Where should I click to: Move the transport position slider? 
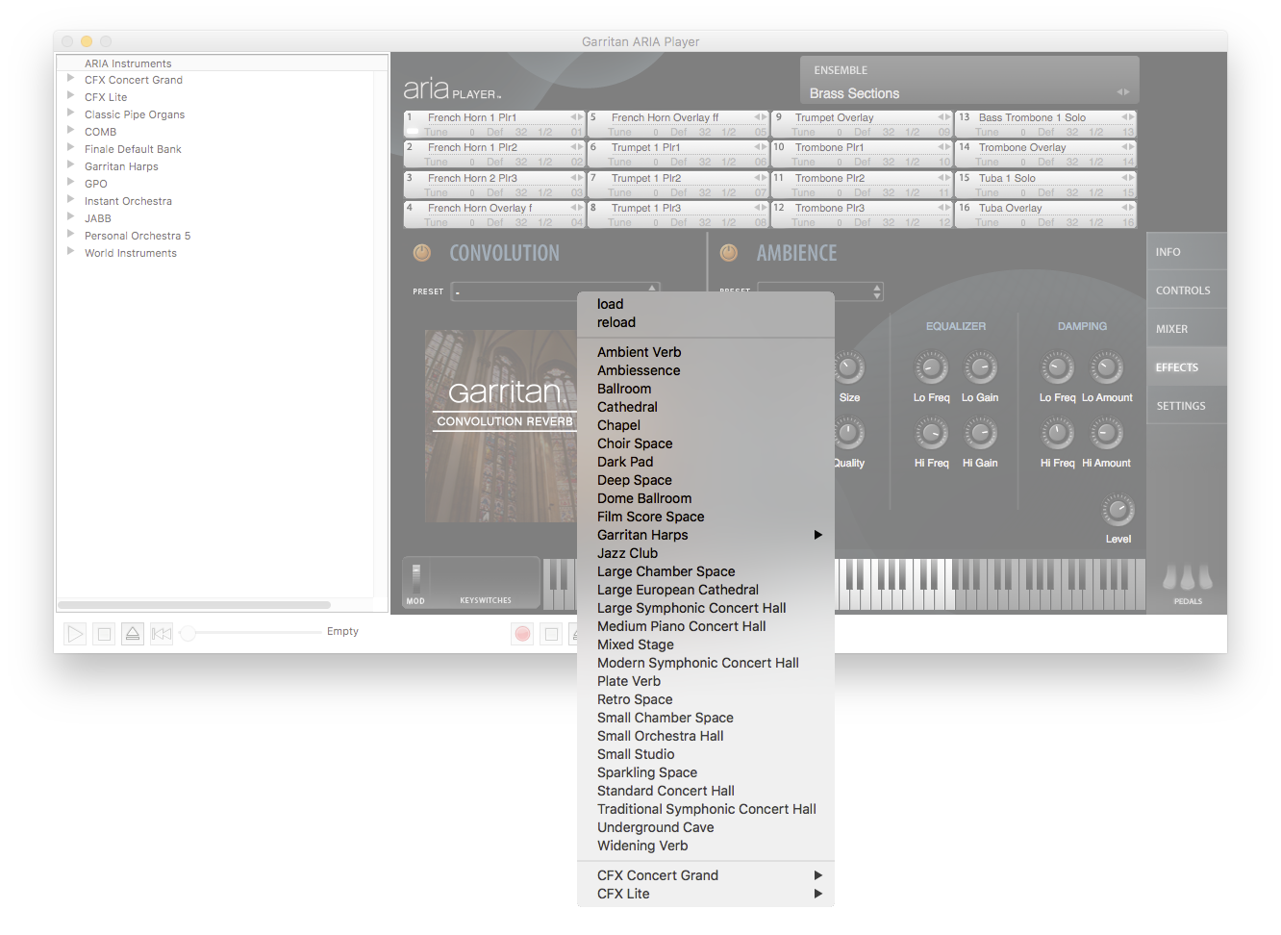[x=188, y=633]
